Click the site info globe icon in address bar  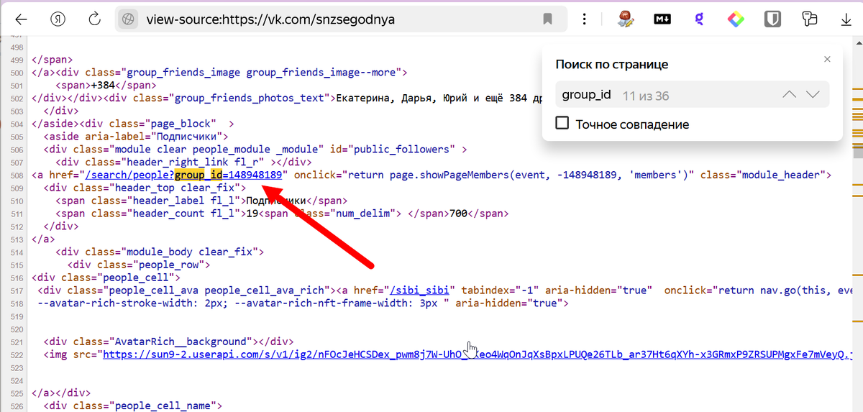tap(128, 19)
